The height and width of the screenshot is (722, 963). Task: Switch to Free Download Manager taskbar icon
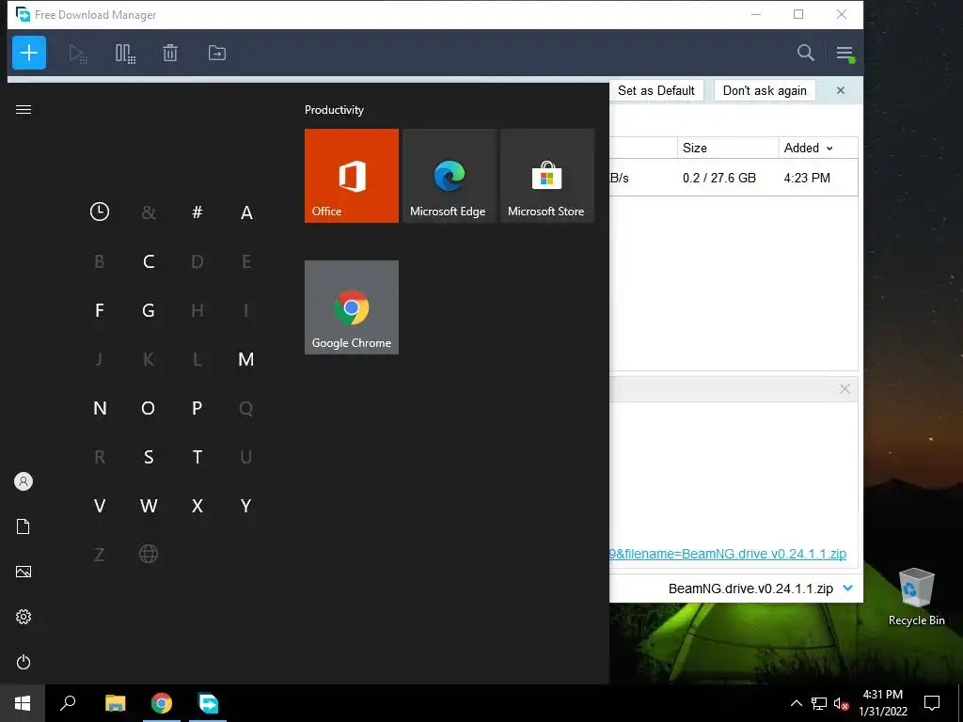point(208,703)
